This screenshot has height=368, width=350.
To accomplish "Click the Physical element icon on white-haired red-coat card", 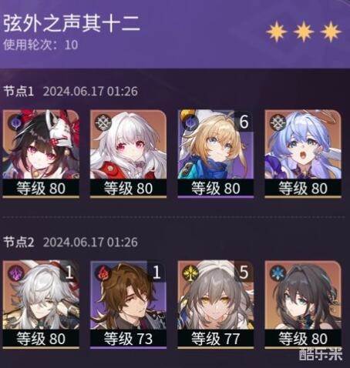I will [x=102, y=122].
